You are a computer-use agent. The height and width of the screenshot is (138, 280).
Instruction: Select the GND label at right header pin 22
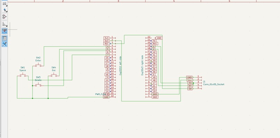click(159, 38)
